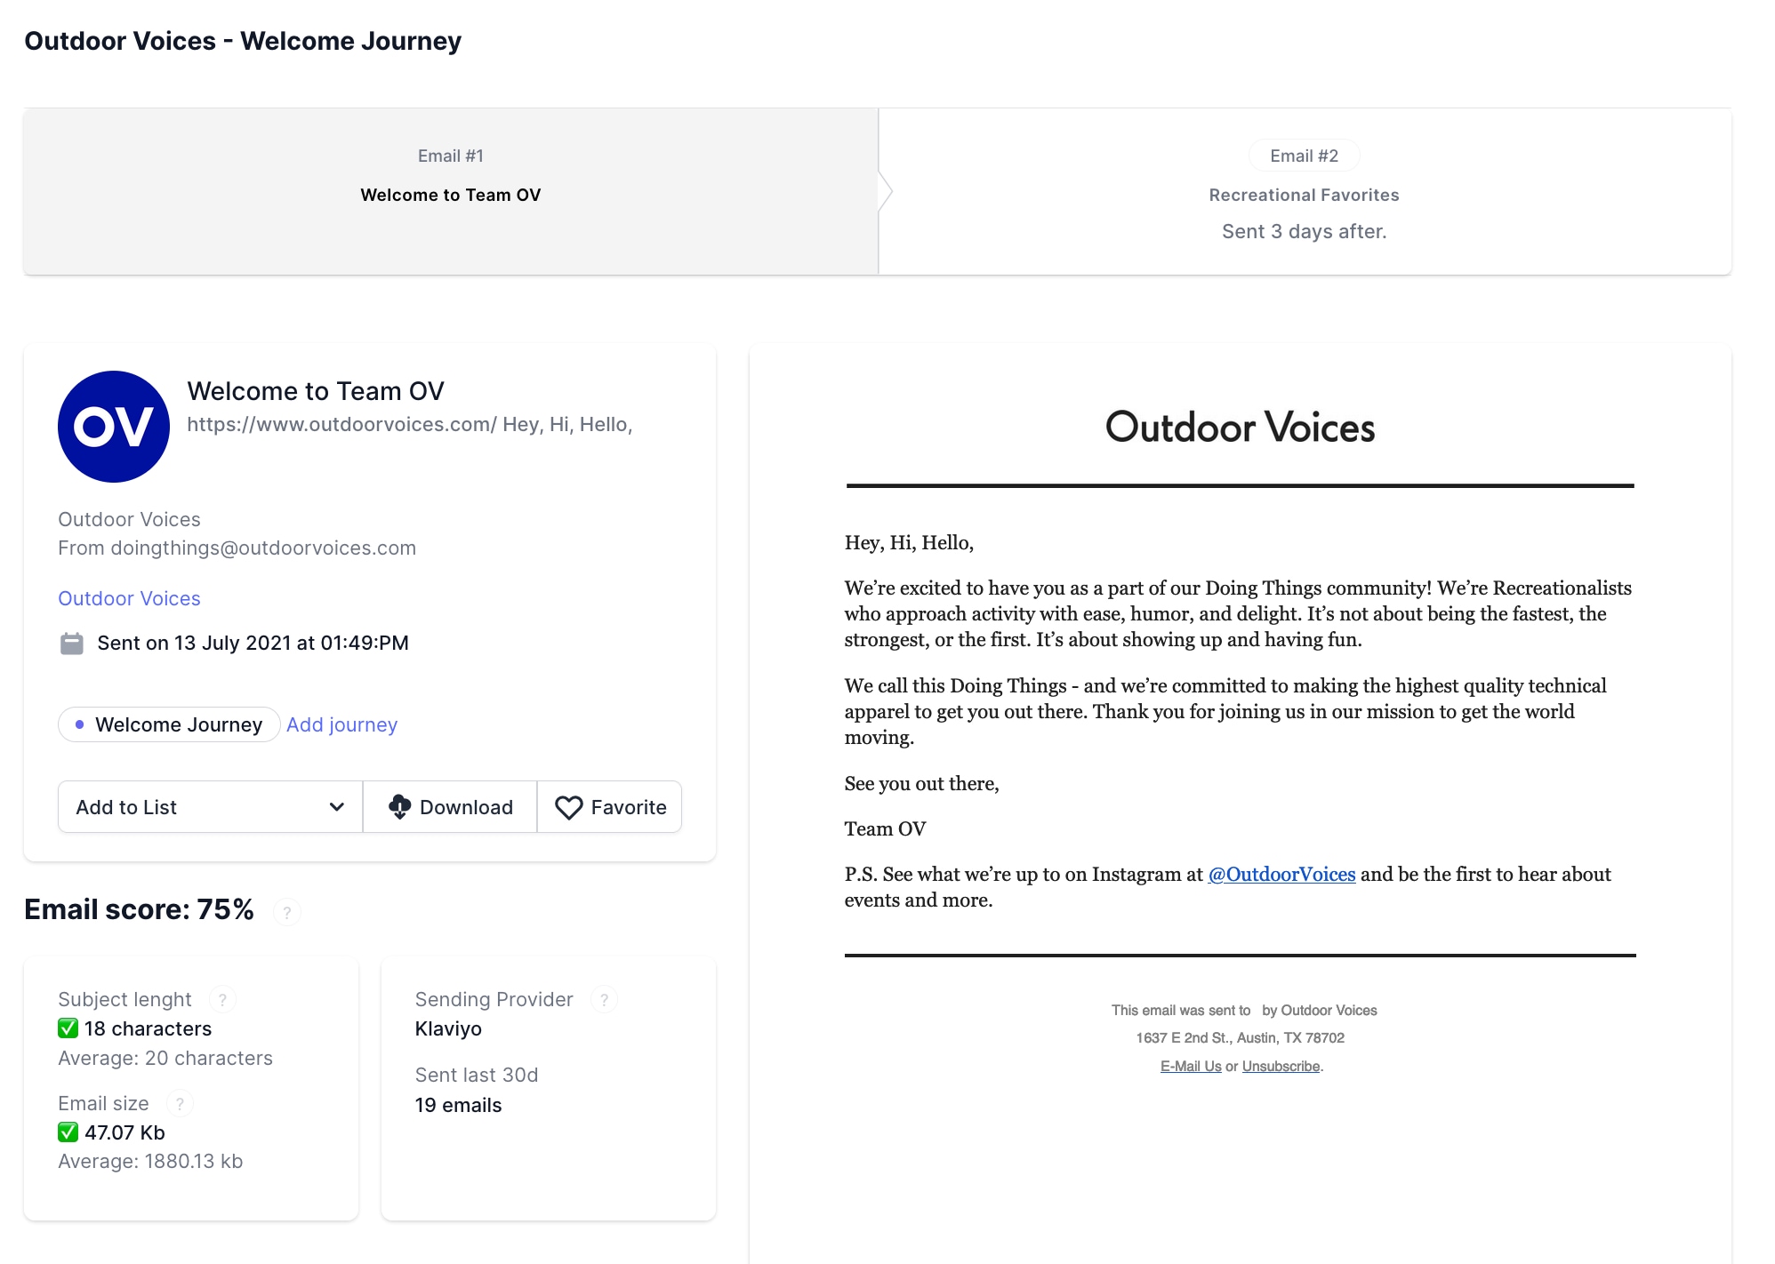Click the E-Mail Us footer link
Viewport: 1775px width, 1264px height.
(x=1190, y=1066)
